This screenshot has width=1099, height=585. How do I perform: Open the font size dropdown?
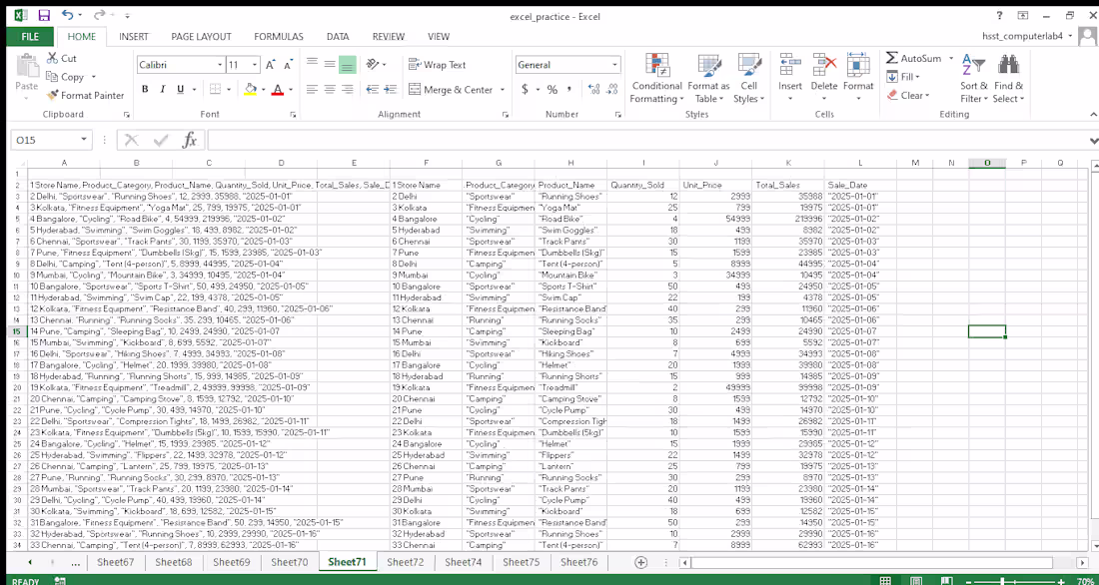point(255,65)
